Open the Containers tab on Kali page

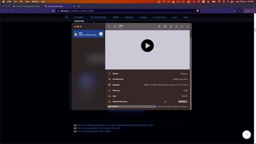pos(159,17)
